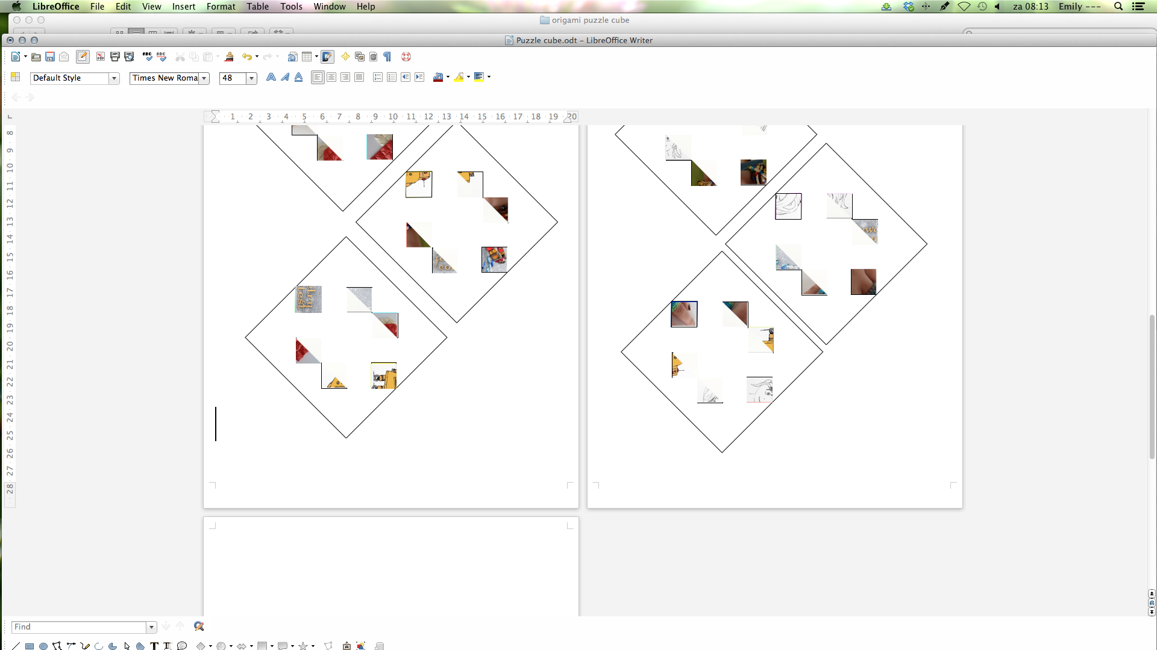1157x650 pixels.
Task: Select the paragraph style dropdown
Action: pyautogui.click(x=74, y=77)
